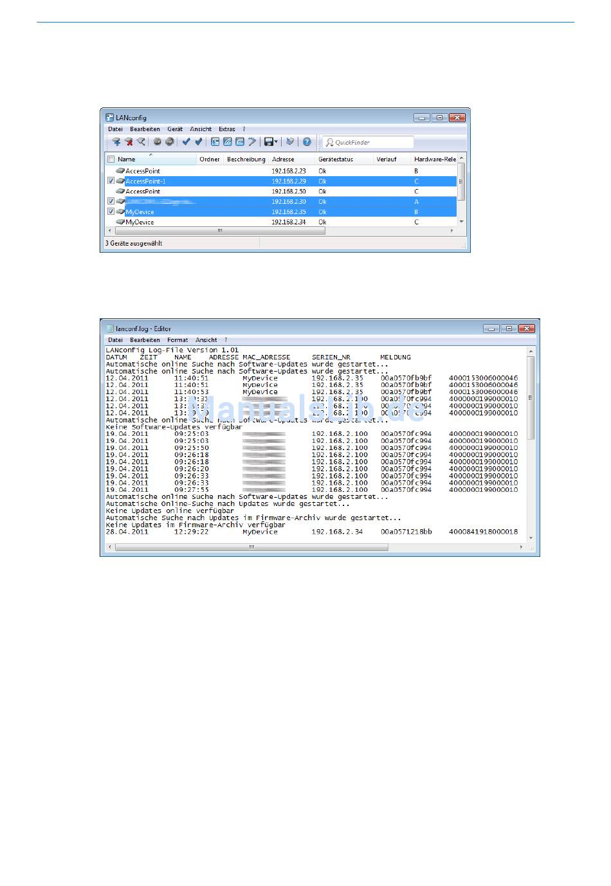
Task: Click the 'LANconfig Log-File Version 1.01' line
Action: coord(172,350)
